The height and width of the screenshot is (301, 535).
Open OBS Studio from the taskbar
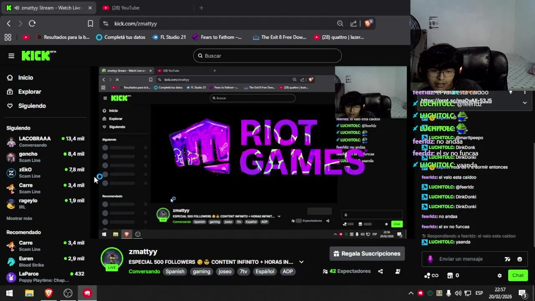[68, 293]
